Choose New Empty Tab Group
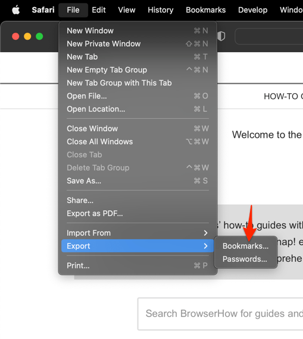Viewport: 303px width, 339px height. pyautogui.click(x=138, y=70)
